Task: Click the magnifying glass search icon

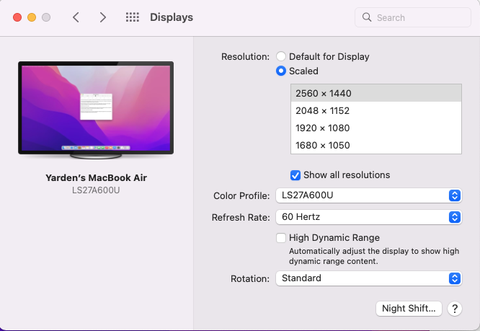Action: (x=366, y=17)
